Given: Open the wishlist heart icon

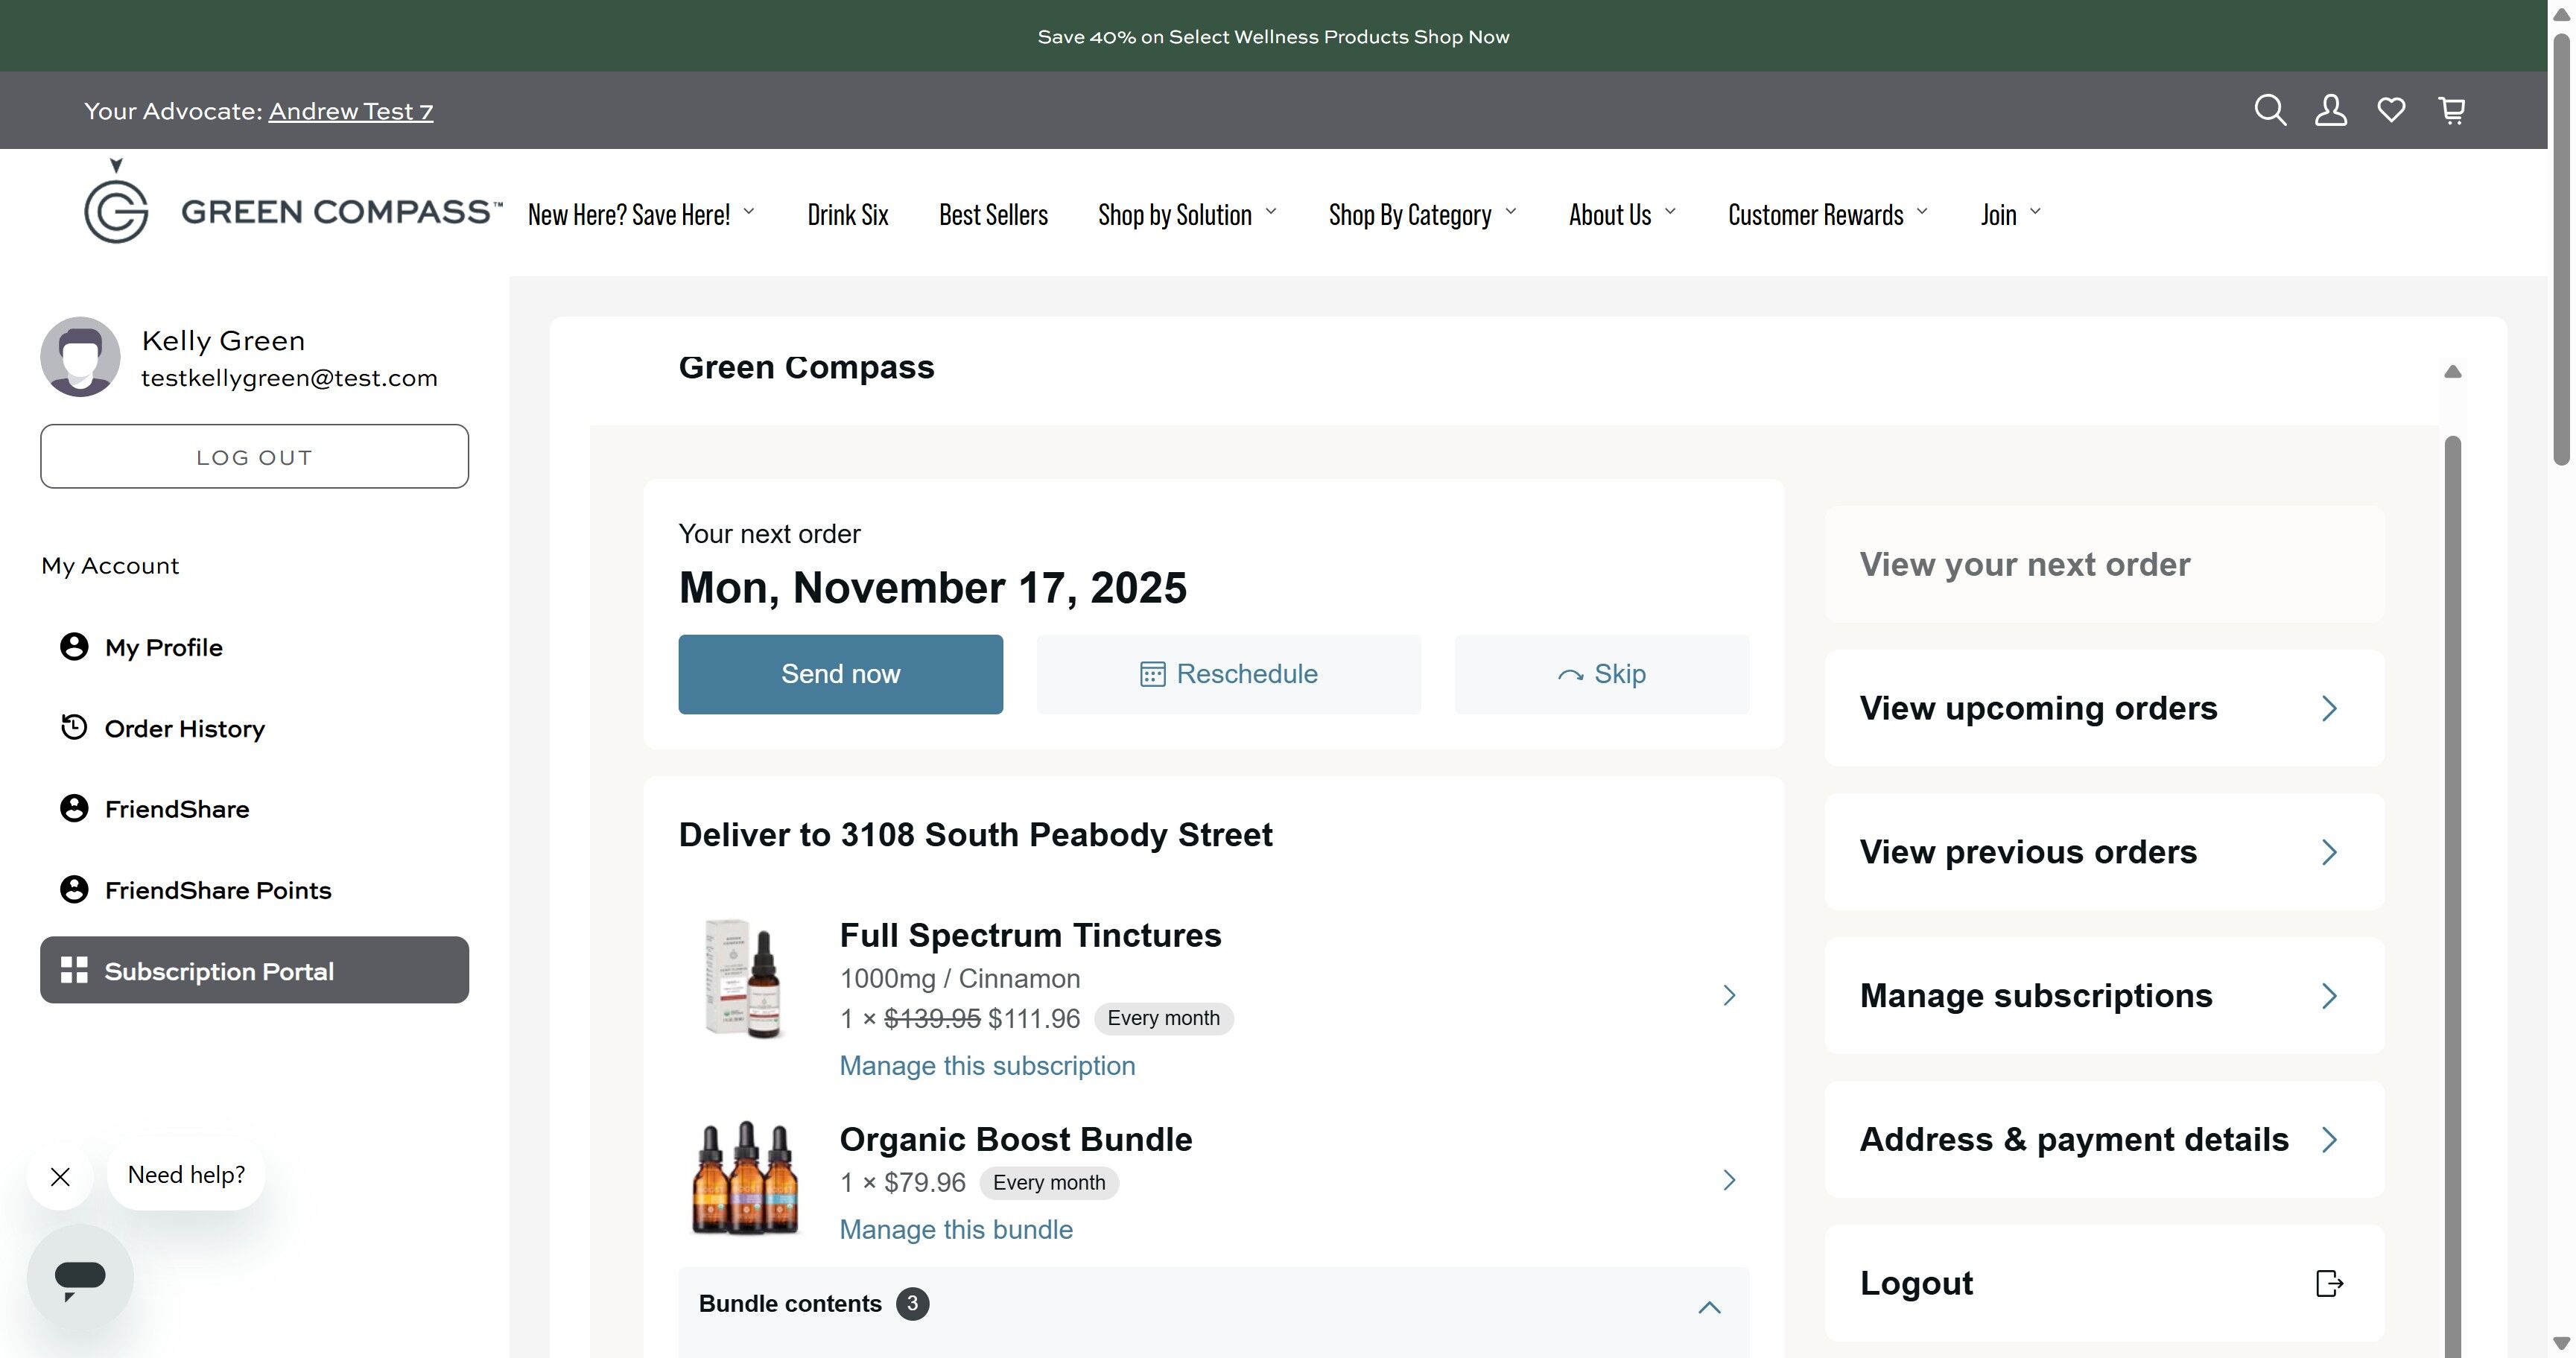Looking at the screenshot, I should click(2391, 110).
